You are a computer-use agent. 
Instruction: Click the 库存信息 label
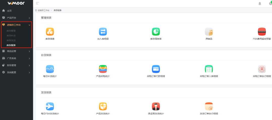pyautogui.click(x=50, y=39)
